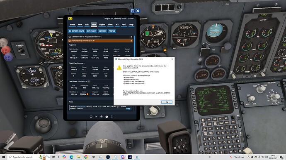Open Copilot from the taskbar
The width and height of the screenshot is (286, 160).
[x=64, y=157]
